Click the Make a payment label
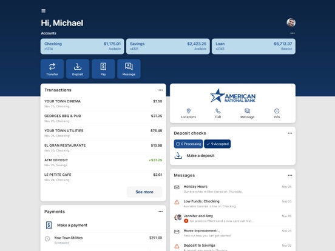 [72, 225]
